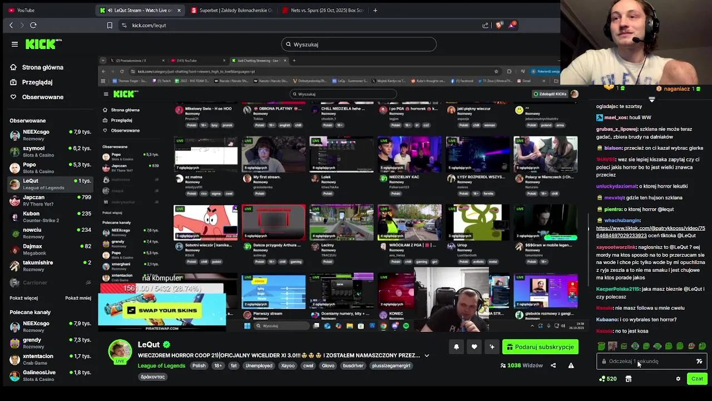Click the Czat send button
This screenshot has width=712, height=401.
(x=697, y=379)
